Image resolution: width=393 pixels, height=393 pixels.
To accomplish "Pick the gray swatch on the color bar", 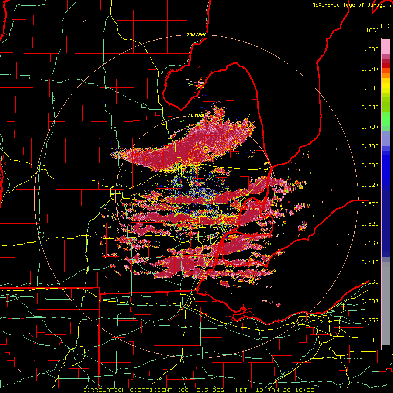I will point(386,303).
